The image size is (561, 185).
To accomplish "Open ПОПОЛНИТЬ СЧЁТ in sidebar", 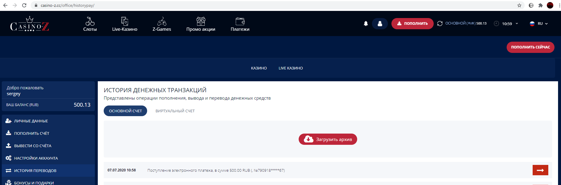I will coord(48,133).
